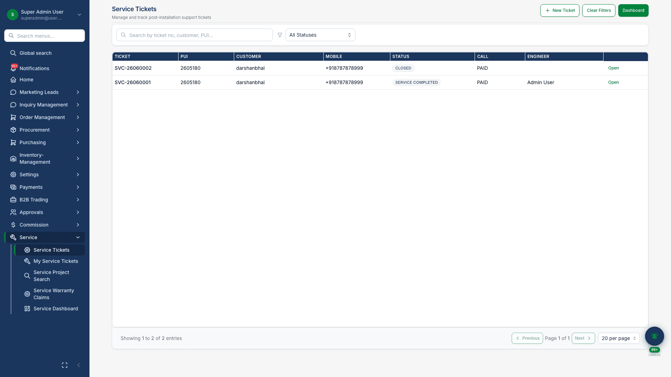Viewport: 671px width, 377px height.
Task: Click the Service Warranty Claims gear icon
Action: click(27, 294)
